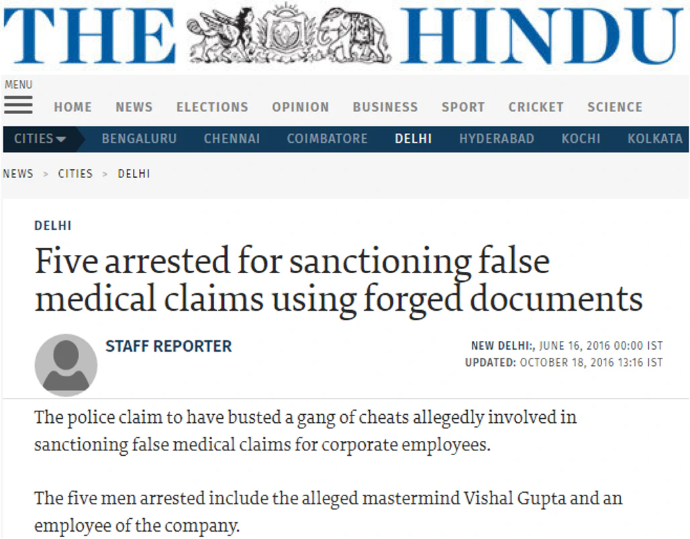Switch to the HYDERABAD city tab
Viewport: 690px width, 539px height.
click(x=497, y=138)
